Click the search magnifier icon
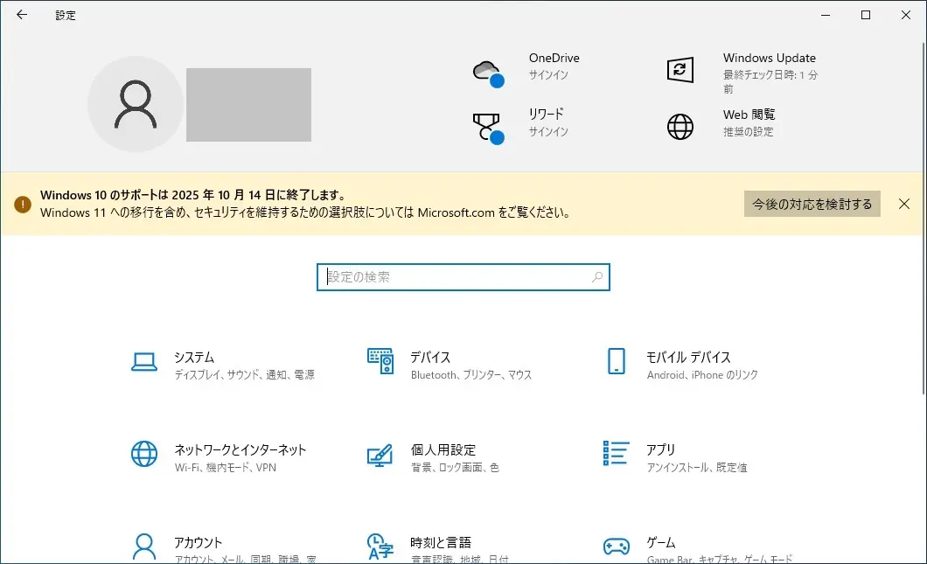Image resolution: width=927 pixels, height=564 pixels. pyautogui.click(x=597, y=276)
